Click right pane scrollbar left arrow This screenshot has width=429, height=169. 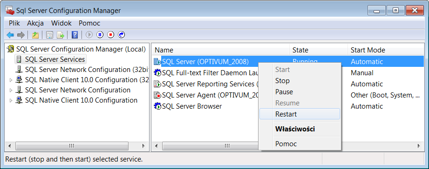point(156,146)
